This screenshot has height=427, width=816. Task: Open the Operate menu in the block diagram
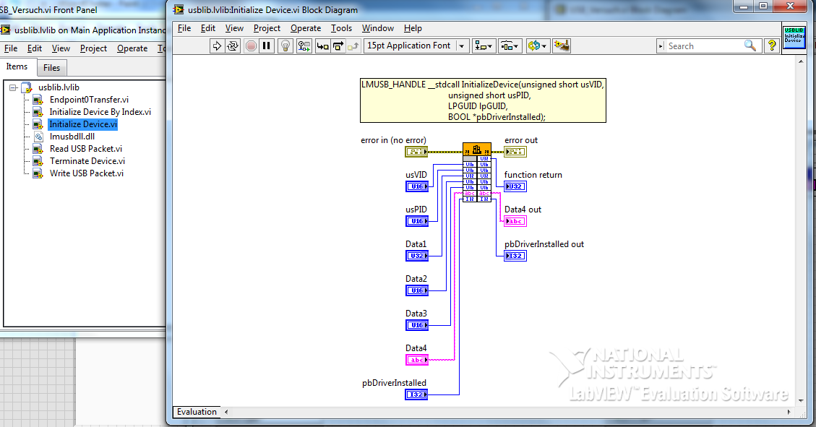(306, 28)
